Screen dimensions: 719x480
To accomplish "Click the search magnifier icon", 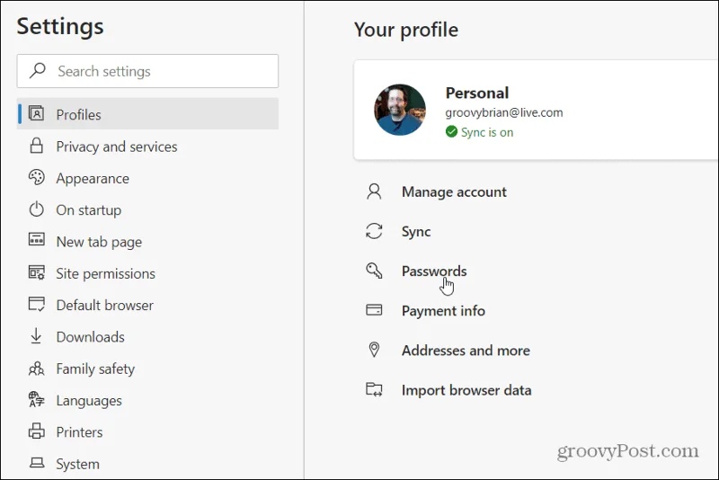I will coord(38,71).
